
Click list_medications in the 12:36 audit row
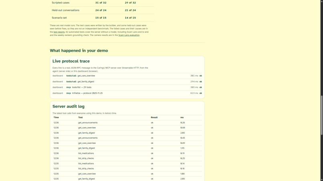pyautogui.click(x=86, y=153)
